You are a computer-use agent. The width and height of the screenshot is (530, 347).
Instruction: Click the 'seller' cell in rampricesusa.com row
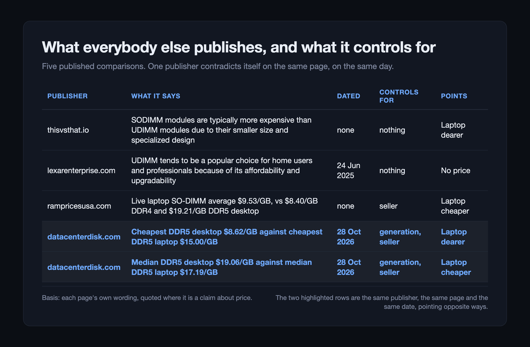click(388, 206)
